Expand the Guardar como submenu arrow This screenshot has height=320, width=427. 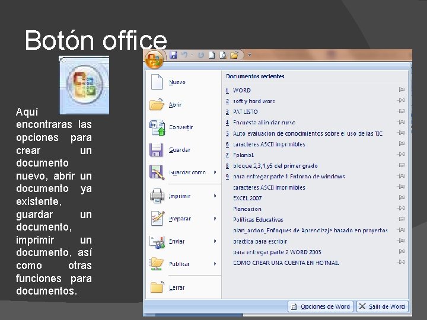coord(215,172)
